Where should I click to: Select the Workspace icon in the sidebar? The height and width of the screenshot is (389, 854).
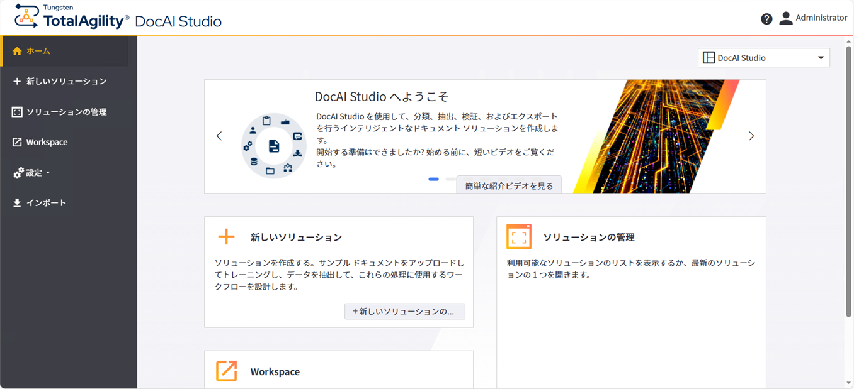point(16,142)
